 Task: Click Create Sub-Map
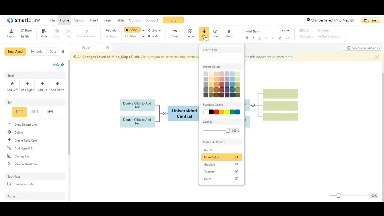tap(25, 184)
